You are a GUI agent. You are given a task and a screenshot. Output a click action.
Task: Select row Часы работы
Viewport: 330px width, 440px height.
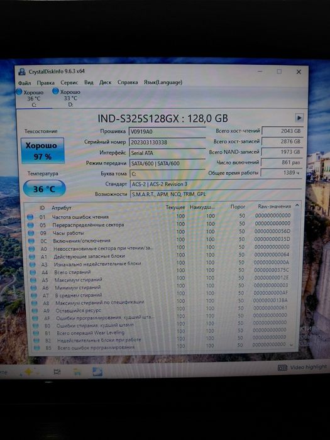coord(160,232)
